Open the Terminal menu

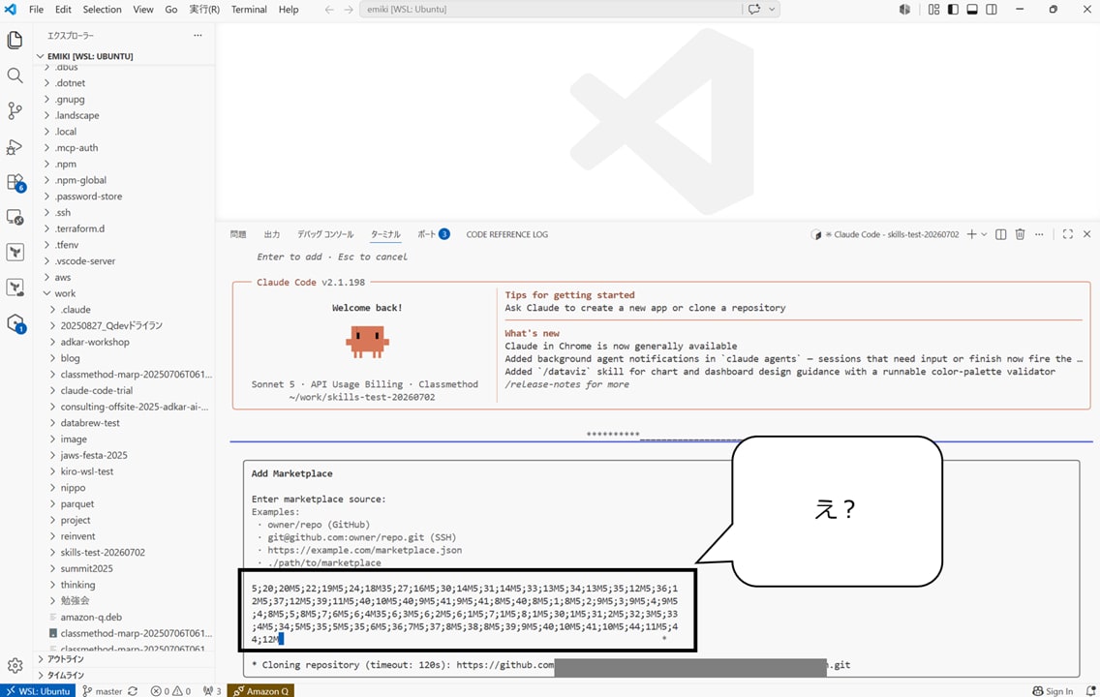(x=249, y=9)
